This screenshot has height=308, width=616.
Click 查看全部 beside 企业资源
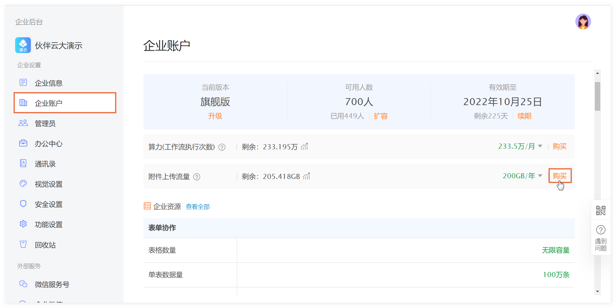point(198,207)
